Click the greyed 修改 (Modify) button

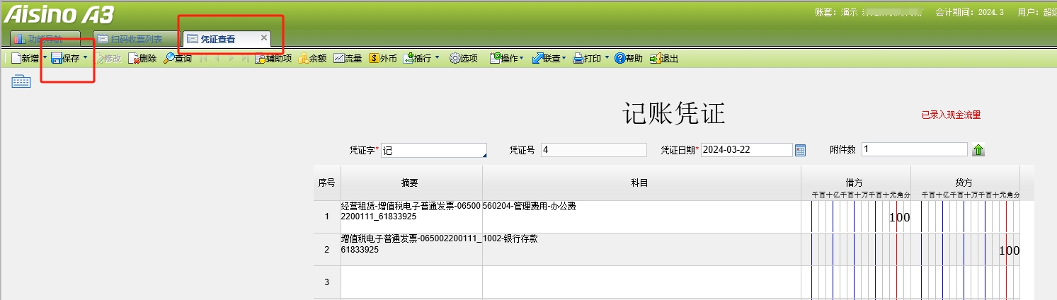tap(108, 59)
